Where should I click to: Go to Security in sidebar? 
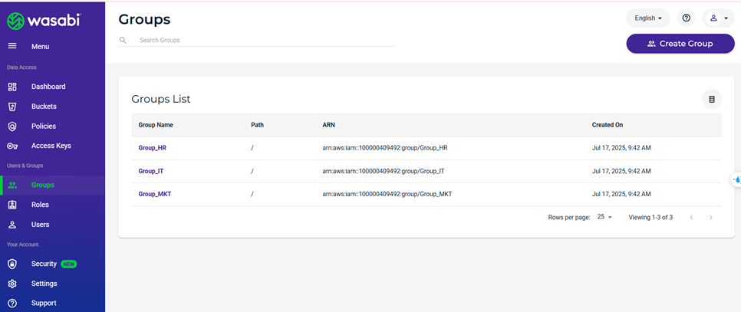(x=44, y=264)
